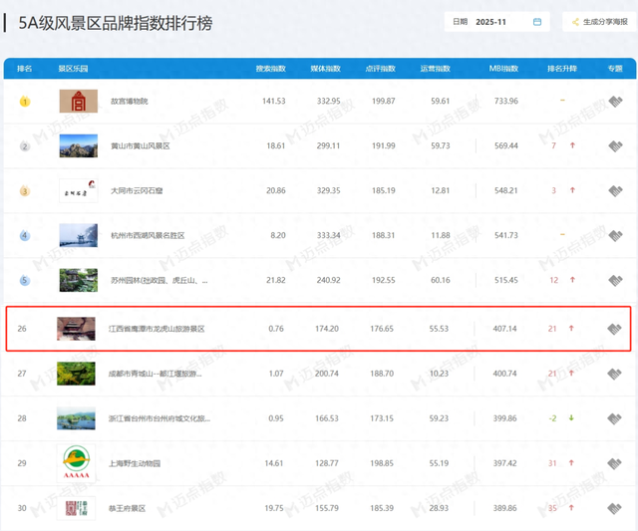Open 大同市云冈石窟 name link
The height and width of the screenshot is (531, 638).
[x=137, y=190]
